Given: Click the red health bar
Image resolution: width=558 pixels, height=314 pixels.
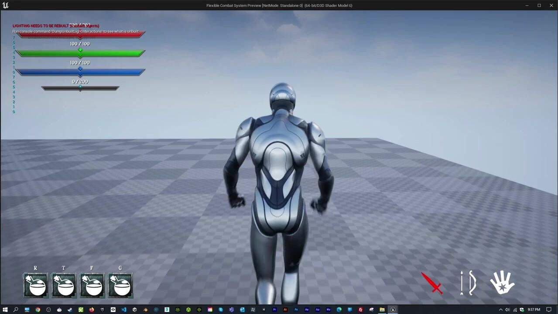Looking at the screenshot, I should pos(80,34).
